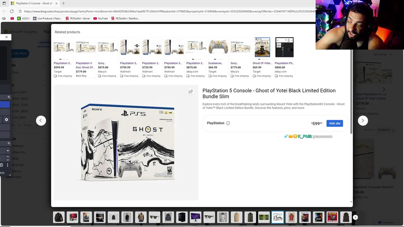404x227 pixels.
Task: Click the first red YouTube bookmark icon
Action: click(x=12, y=18)
